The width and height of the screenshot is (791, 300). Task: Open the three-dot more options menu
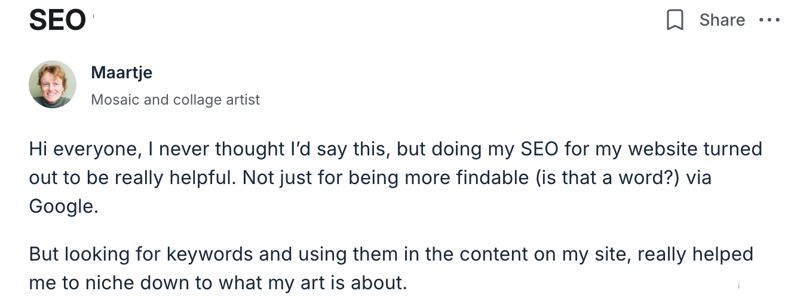769,20
